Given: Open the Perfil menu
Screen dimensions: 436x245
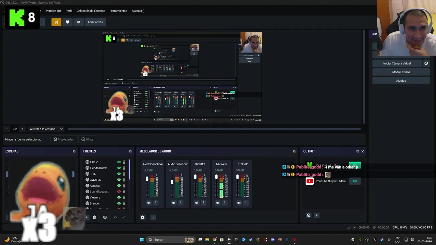Looking at the screenshot, I should 69,11.
